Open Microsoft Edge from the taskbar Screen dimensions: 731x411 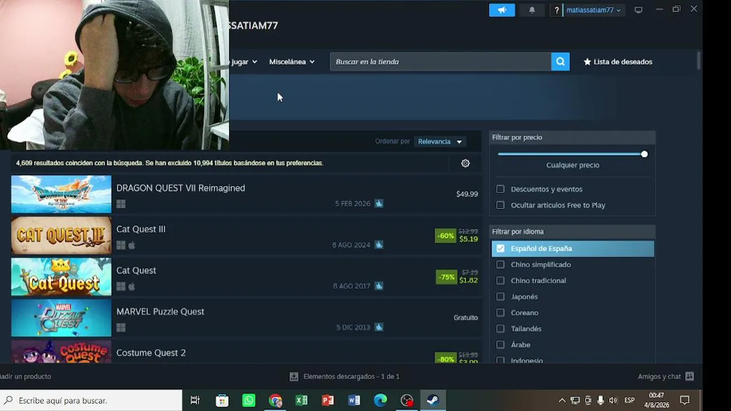[380, 400]
